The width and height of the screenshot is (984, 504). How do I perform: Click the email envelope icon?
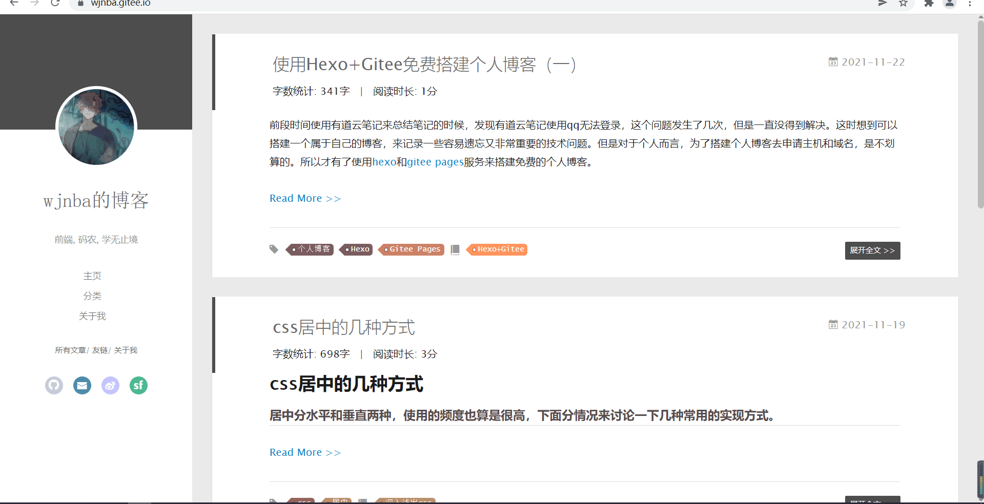tap(82, 385)
